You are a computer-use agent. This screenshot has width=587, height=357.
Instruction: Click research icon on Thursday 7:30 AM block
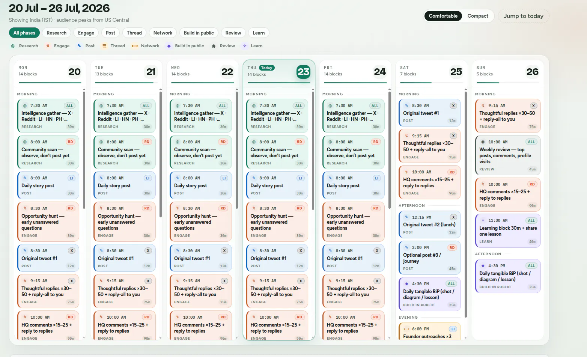(x=254, y=106)
